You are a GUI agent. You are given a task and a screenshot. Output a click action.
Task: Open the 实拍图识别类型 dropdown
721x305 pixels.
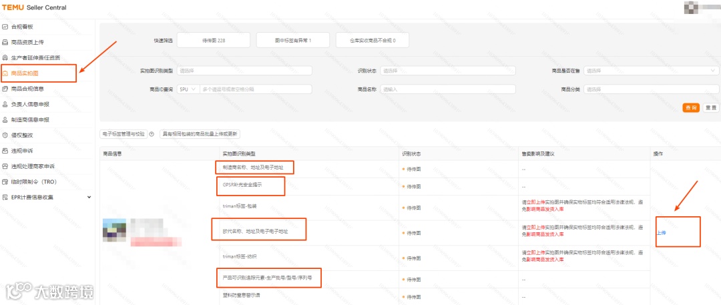point(244,71)
